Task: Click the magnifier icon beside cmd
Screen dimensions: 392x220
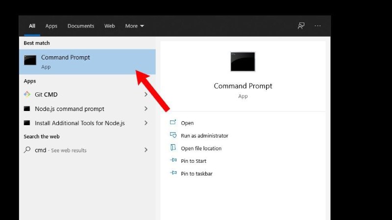Action: (x=27, y=150)
